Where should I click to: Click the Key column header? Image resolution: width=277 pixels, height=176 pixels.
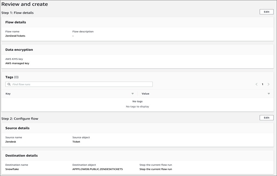8,94
